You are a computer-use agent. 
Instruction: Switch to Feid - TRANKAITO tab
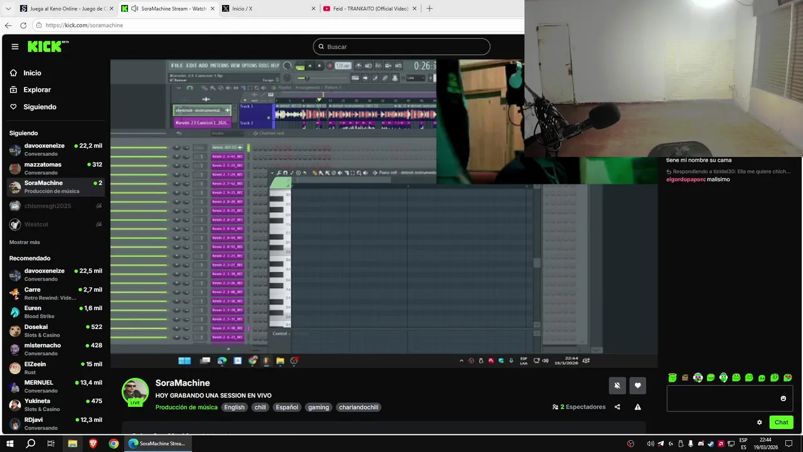point(370,9)
